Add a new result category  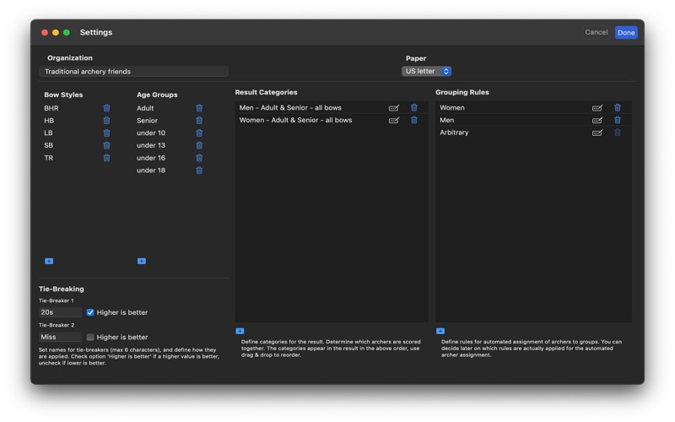click(x=240, y=331)
